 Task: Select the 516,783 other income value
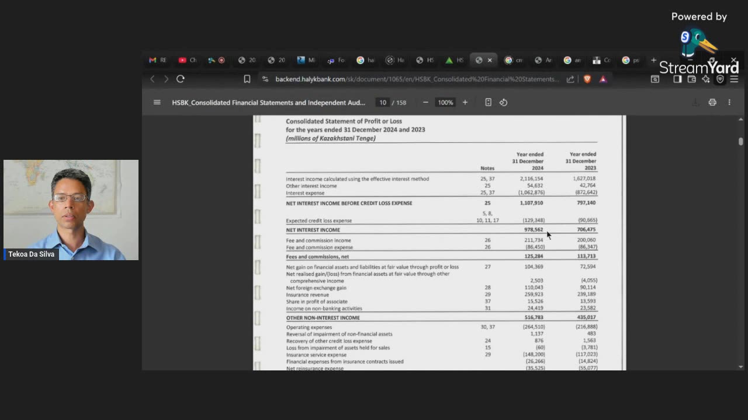click(x=534, y=317)
